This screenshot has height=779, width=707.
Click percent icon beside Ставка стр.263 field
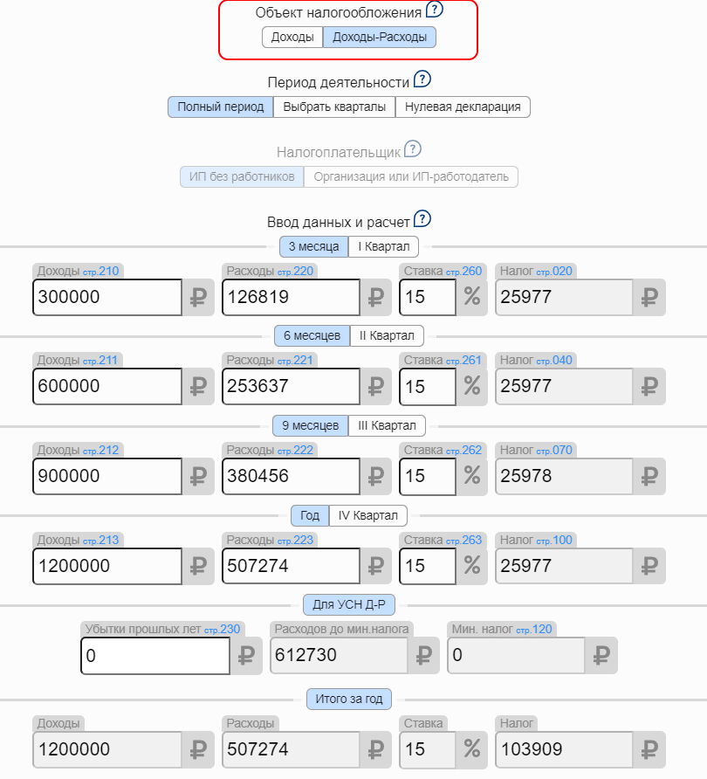coord(472,566)
